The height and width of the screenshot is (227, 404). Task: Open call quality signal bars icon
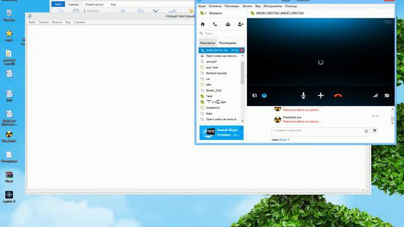(375, 95)
